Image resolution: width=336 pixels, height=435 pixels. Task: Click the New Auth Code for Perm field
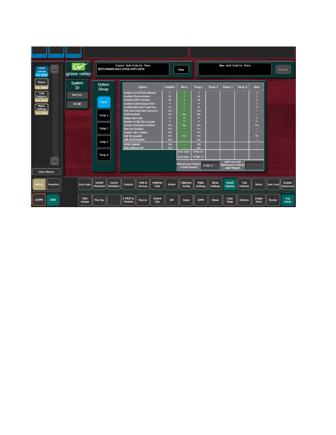[235, 69]
